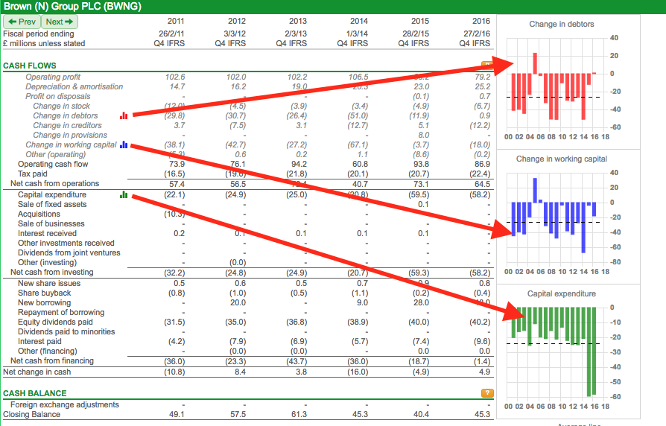This screenshot has width=666, height=426.
Task: Click the 2012 column header
Action: click(x=237, y=22)
